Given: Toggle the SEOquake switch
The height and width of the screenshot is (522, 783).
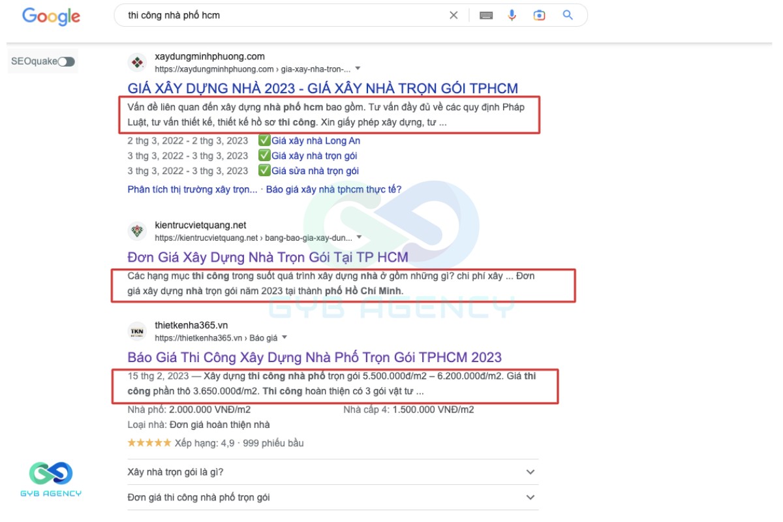Looking at the screenshot, I should (66, 61).
